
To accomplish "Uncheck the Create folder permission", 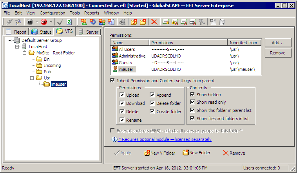I will (x=152, y=112).
